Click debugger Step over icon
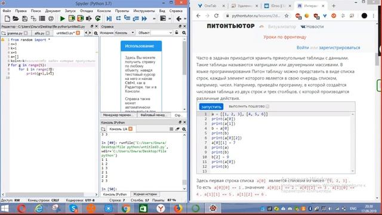 [118, 19]
